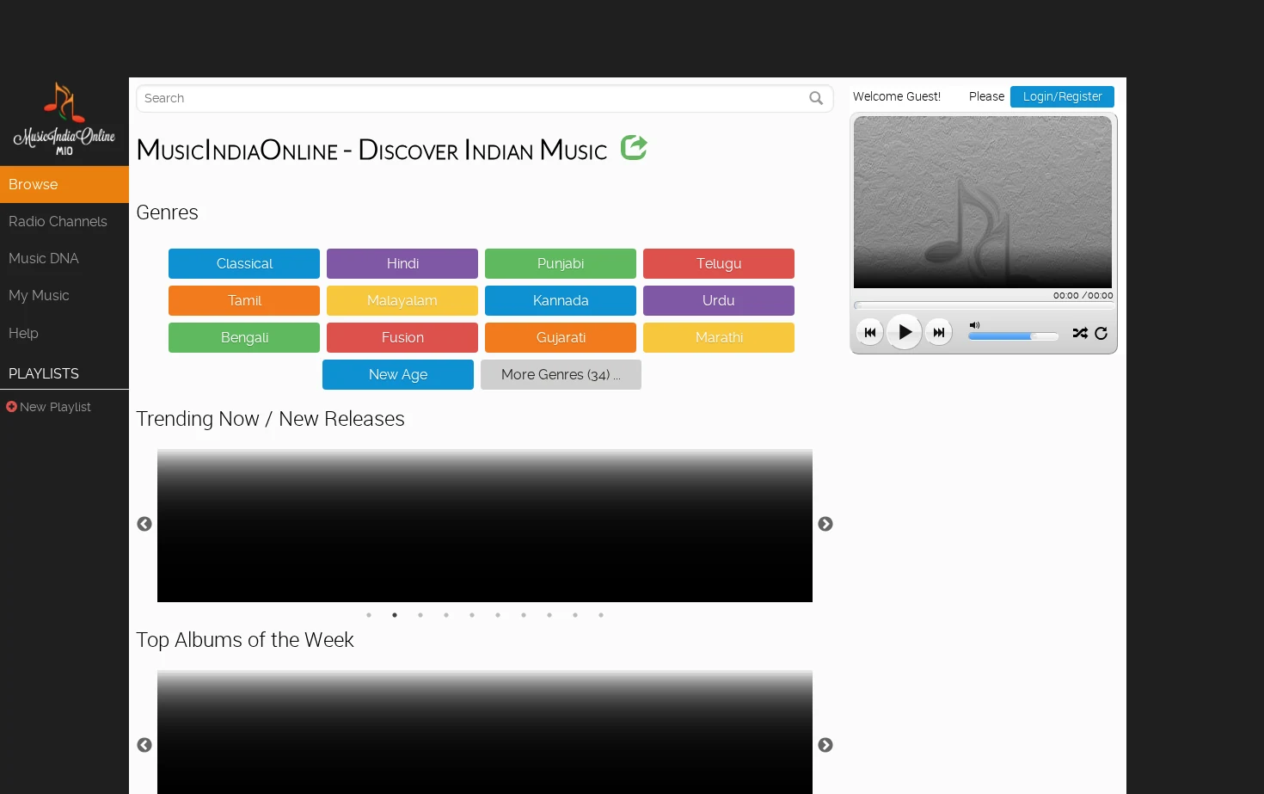This screenshot has width=1264, height=794.
Task: Mute the player with the speaker icon
Action: [x=974, y=325]
